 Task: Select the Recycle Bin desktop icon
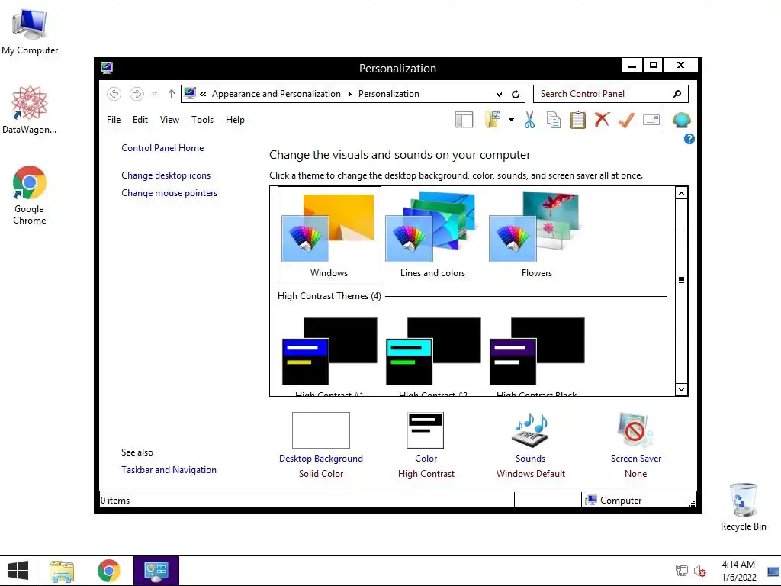pos(743,507)
